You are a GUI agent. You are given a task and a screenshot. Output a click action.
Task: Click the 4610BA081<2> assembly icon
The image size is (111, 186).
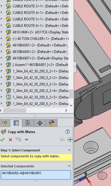(x=8, y=45)
